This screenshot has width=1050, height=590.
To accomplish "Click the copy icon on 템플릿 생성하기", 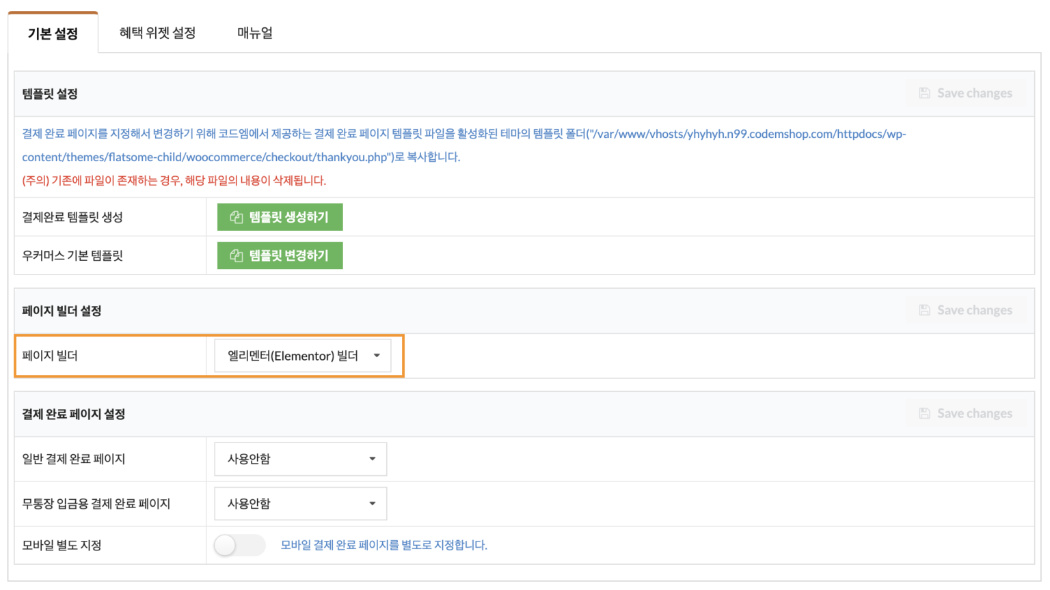I will pos(237,217).
